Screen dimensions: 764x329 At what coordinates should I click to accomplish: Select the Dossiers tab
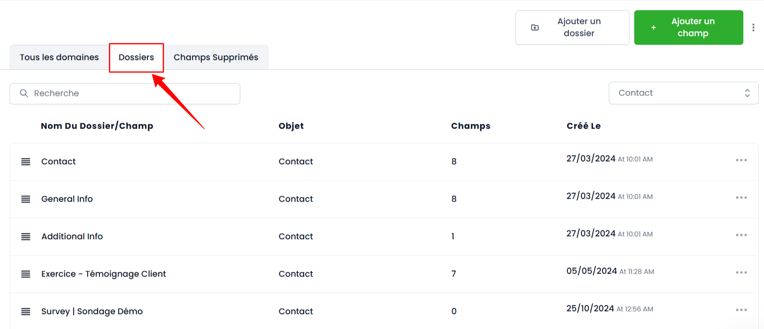coord(136,57)
